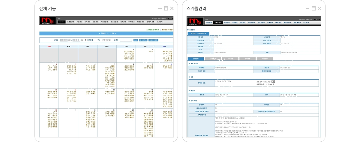Click the start date field 2008-05-01
Viewport: 360px width, 142px height.
coord(64,40)
